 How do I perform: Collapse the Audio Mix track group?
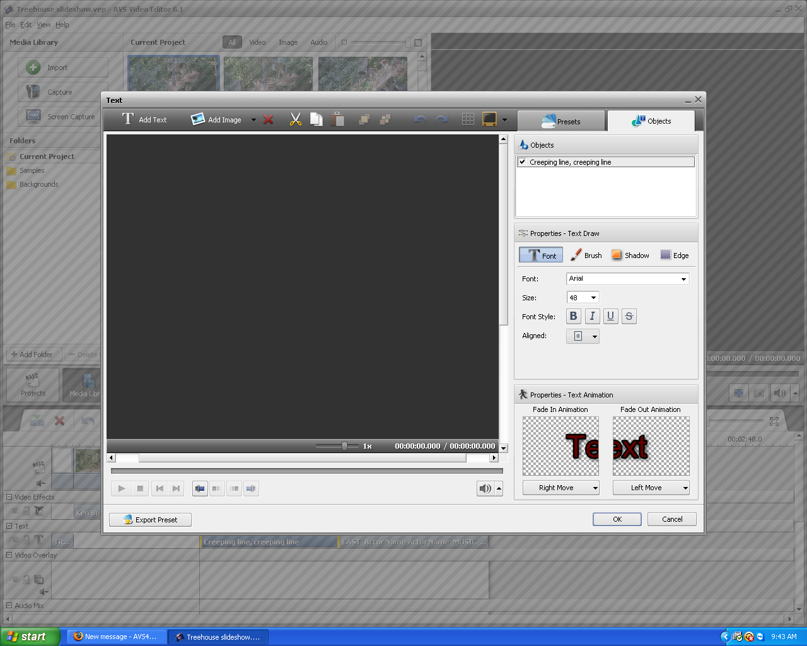tap(9, 606)
